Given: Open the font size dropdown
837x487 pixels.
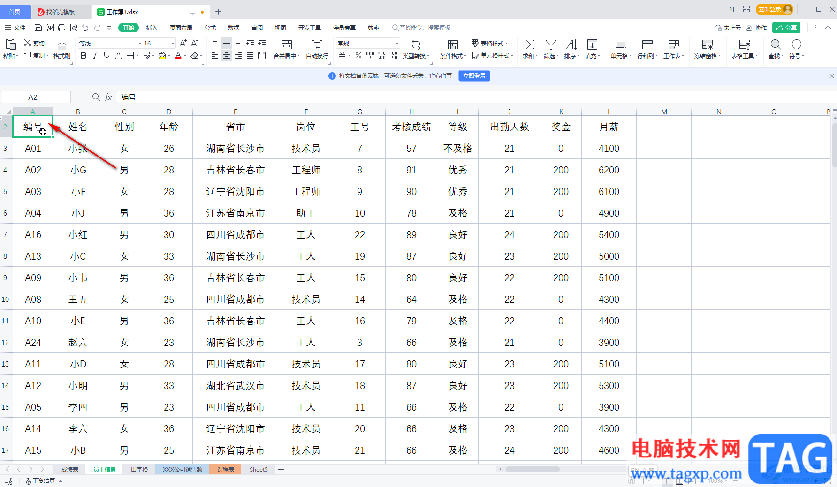Looking at the screenshot, I should coord(173,43).
